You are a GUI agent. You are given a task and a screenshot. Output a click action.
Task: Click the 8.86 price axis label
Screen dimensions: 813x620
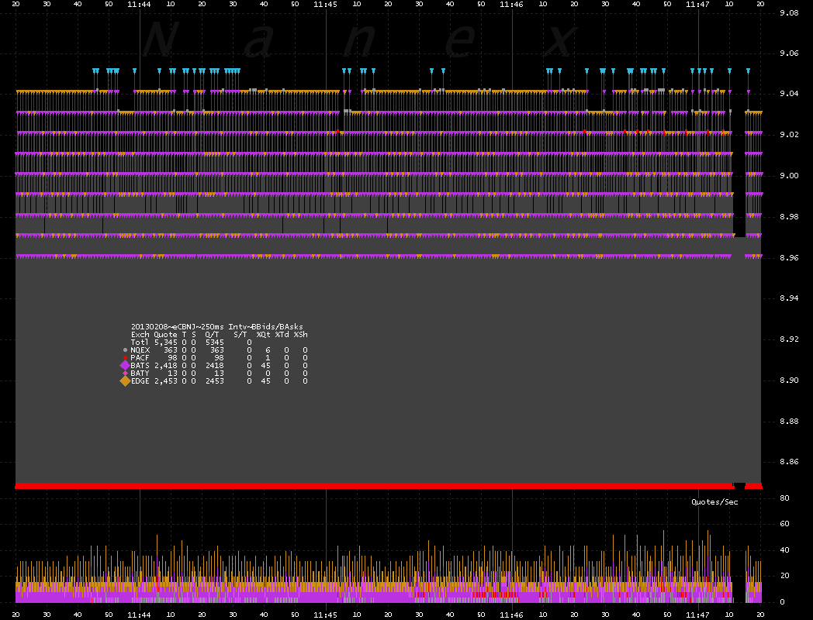[x=789, y=461]
